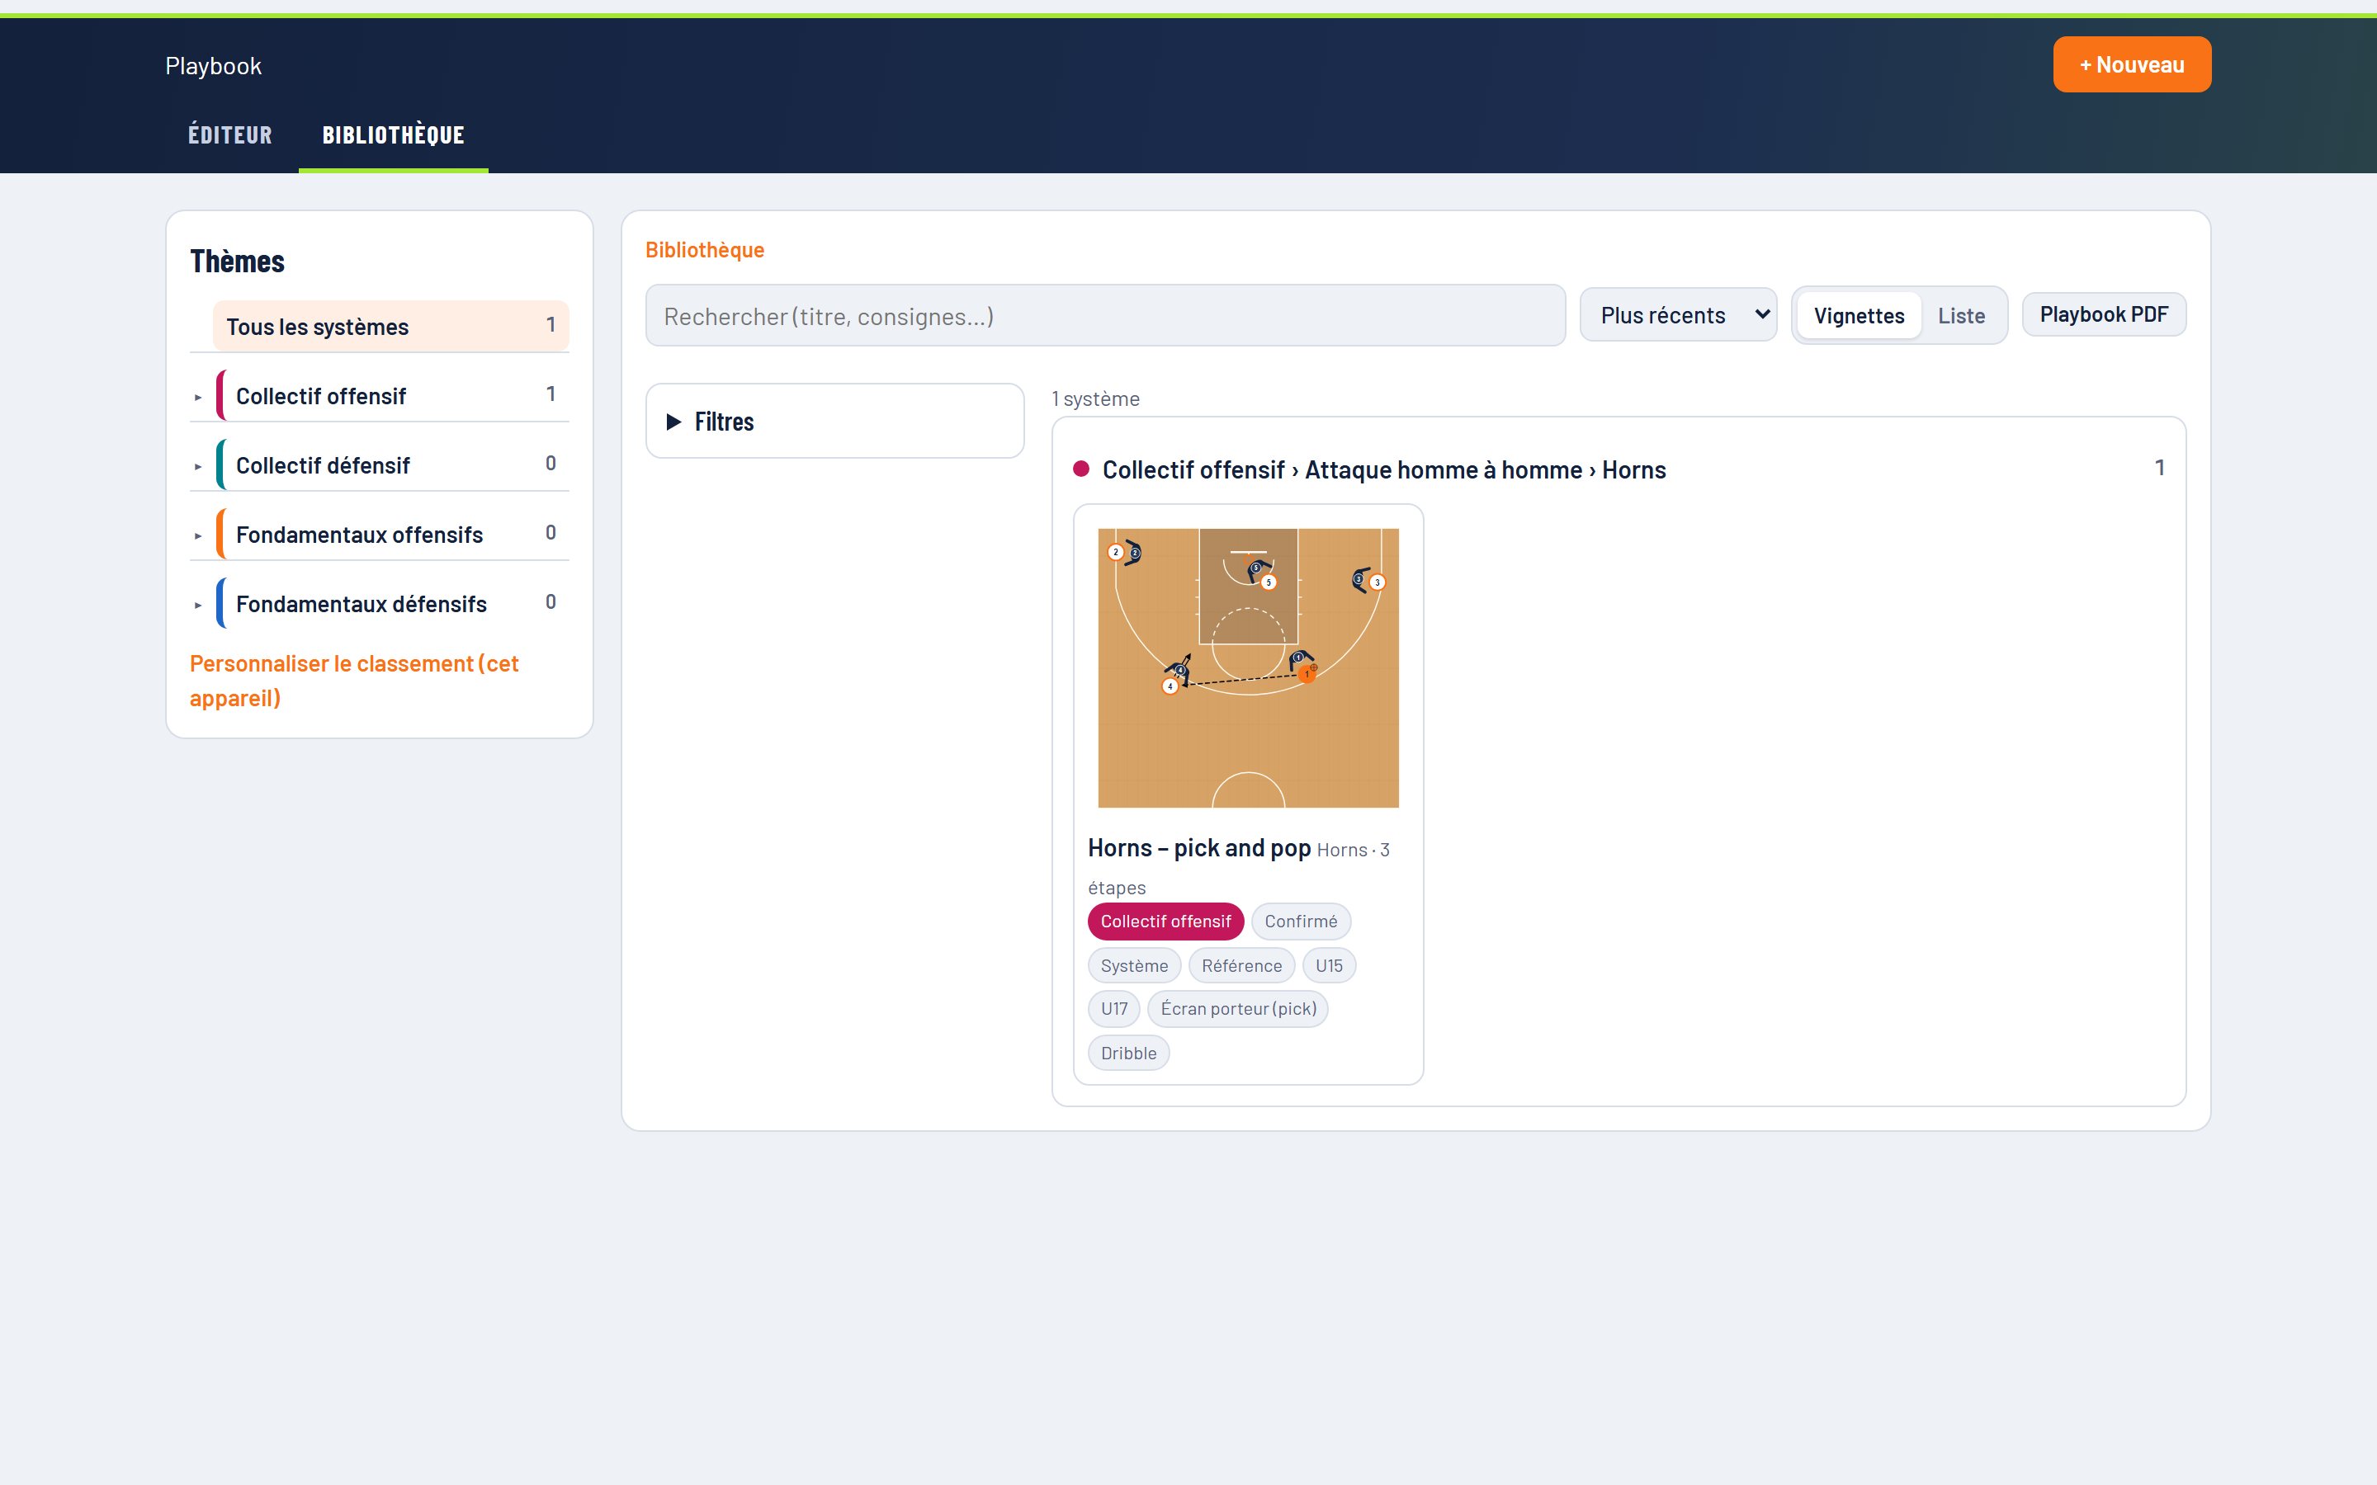Screen dimensions: 2377x1485
Task: Click the Système tag
Action: click(1133, 965)
